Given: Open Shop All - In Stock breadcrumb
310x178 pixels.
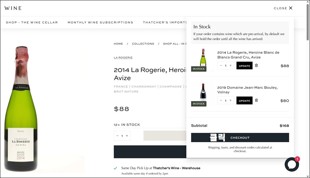Looking at the screenshot, I should 175,44.
